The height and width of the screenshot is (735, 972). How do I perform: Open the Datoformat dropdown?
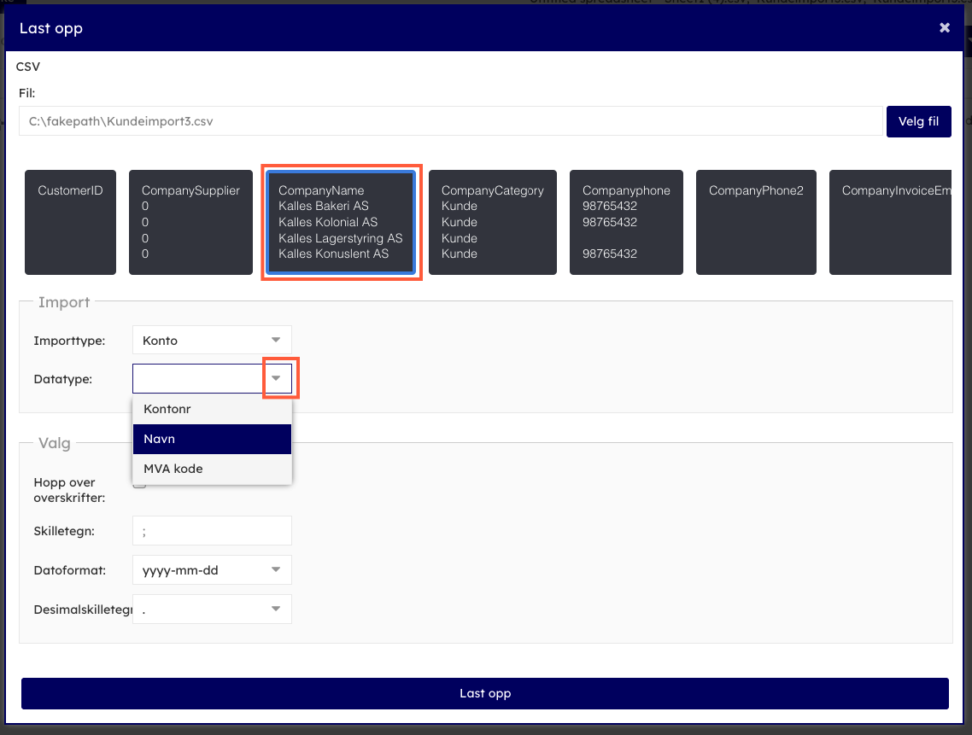(x=212, y=570)
